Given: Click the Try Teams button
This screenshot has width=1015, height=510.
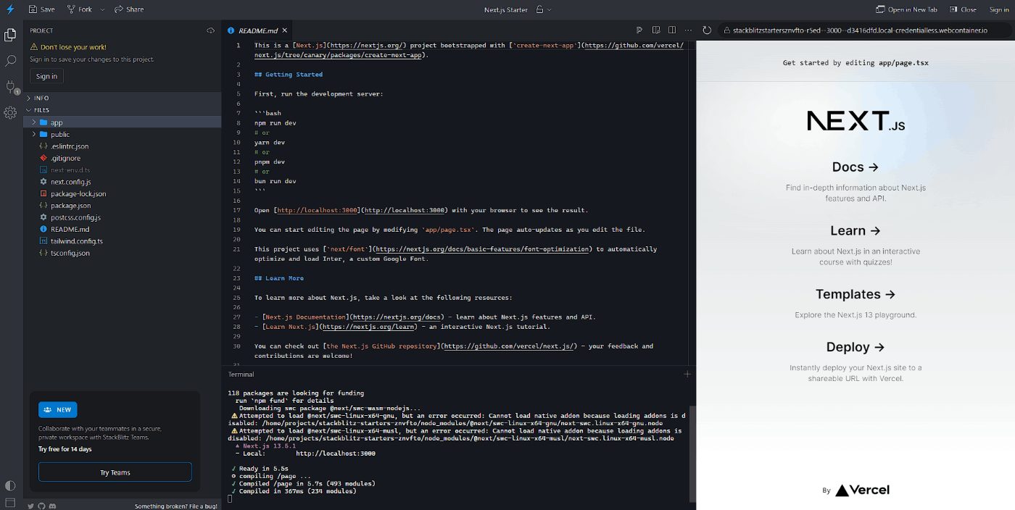Looking at the screenshot, I should coord(115,472).
